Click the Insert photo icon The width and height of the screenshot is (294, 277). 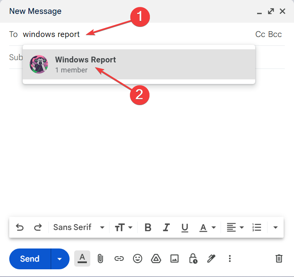coord(174,259)
